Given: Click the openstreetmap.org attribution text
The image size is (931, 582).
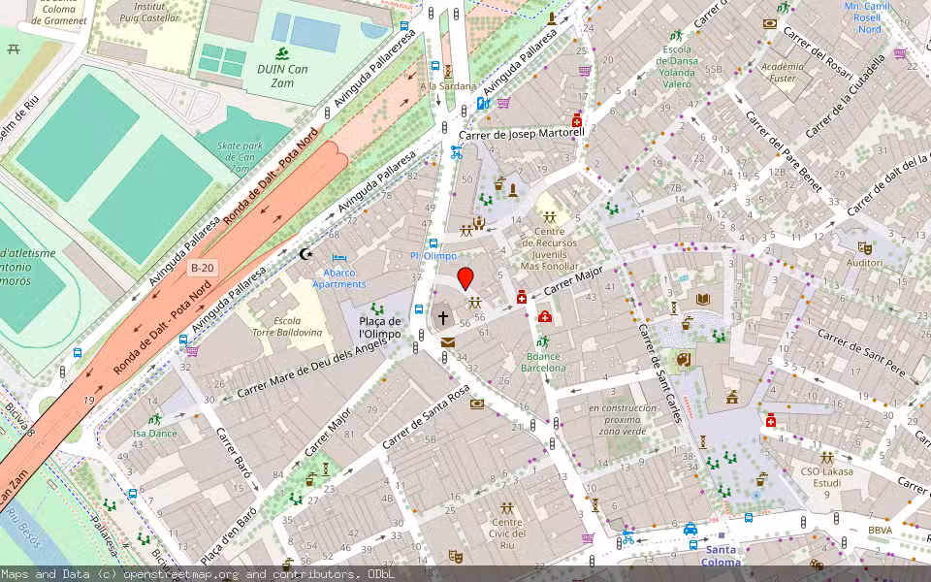Looking at the screenshot, I should click(x=180, y=574).
